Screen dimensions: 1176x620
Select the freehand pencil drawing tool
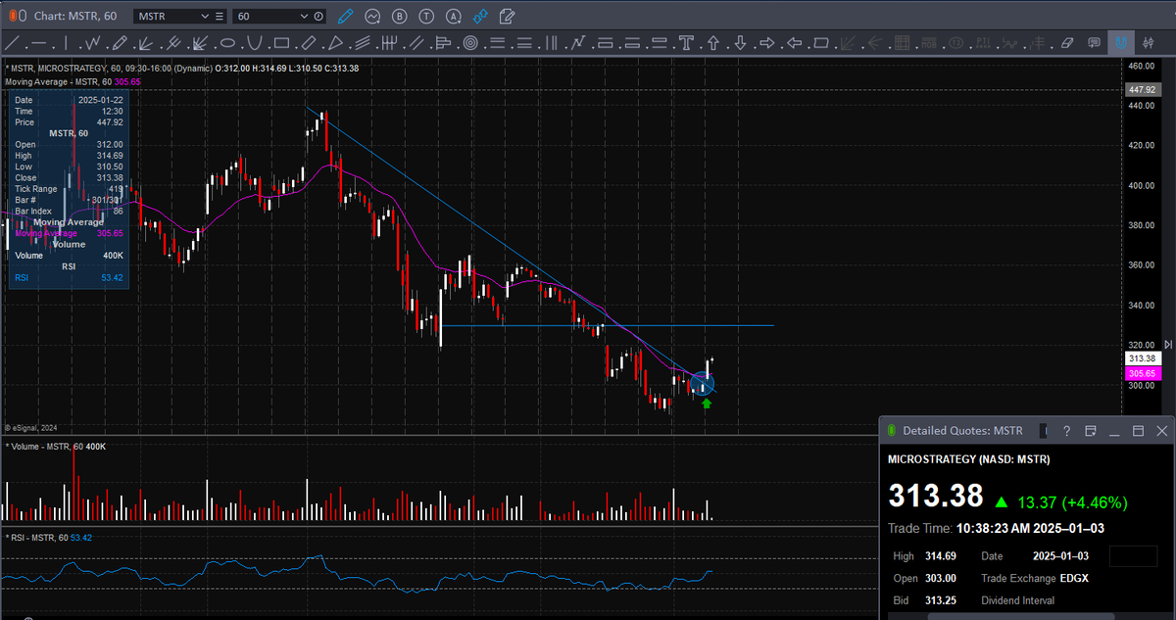119,43
